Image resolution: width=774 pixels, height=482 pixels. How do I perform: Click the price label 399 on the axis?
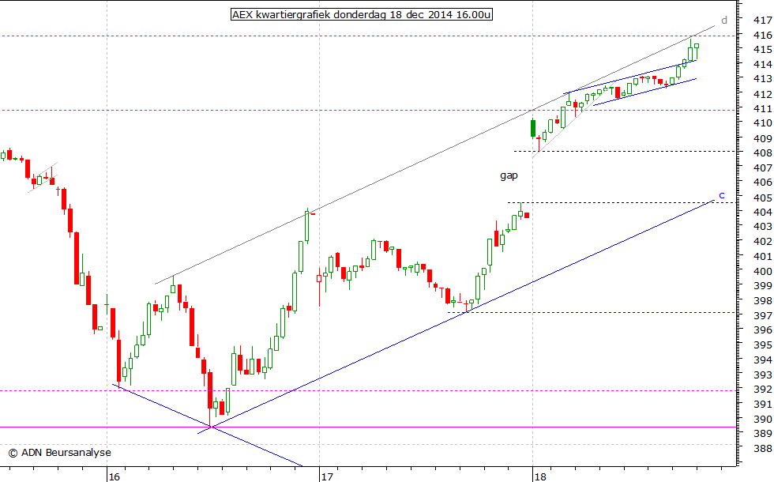tap(763, 285)
